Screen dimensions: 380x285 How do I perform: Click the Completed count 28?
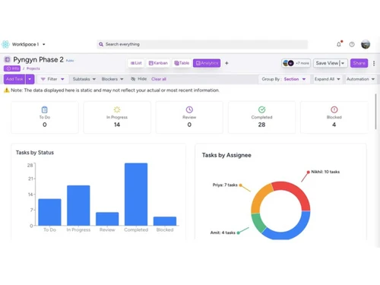(x=261, y=125)
